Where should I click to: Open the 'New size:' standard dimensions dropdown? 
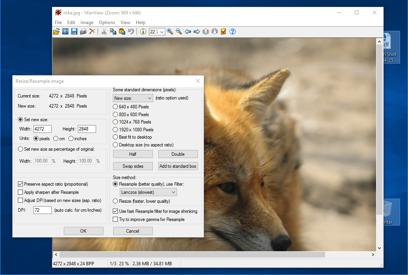133,98
